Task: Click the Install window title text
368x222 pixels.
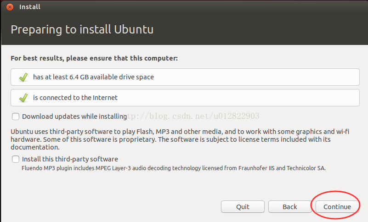Action: tap(29, 7)
